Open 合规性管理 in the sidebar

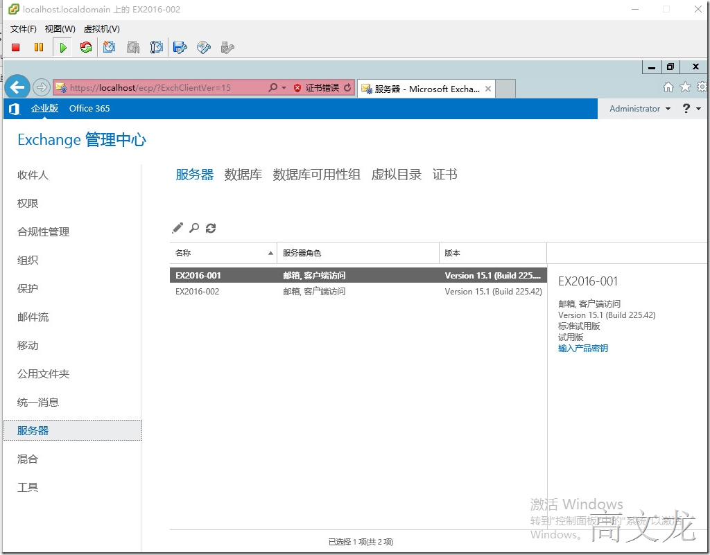coord(43,232)
